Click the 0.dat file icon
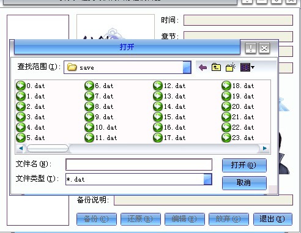 [x=21, y=86]
